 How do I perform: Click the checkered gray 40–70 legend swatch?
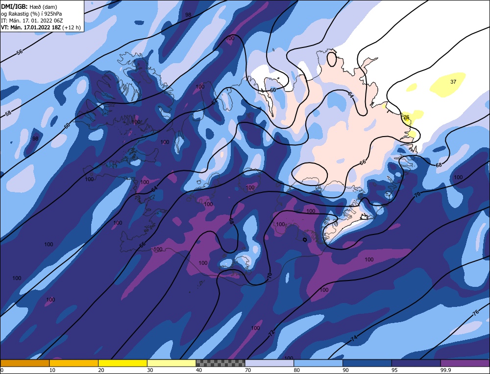220,363
